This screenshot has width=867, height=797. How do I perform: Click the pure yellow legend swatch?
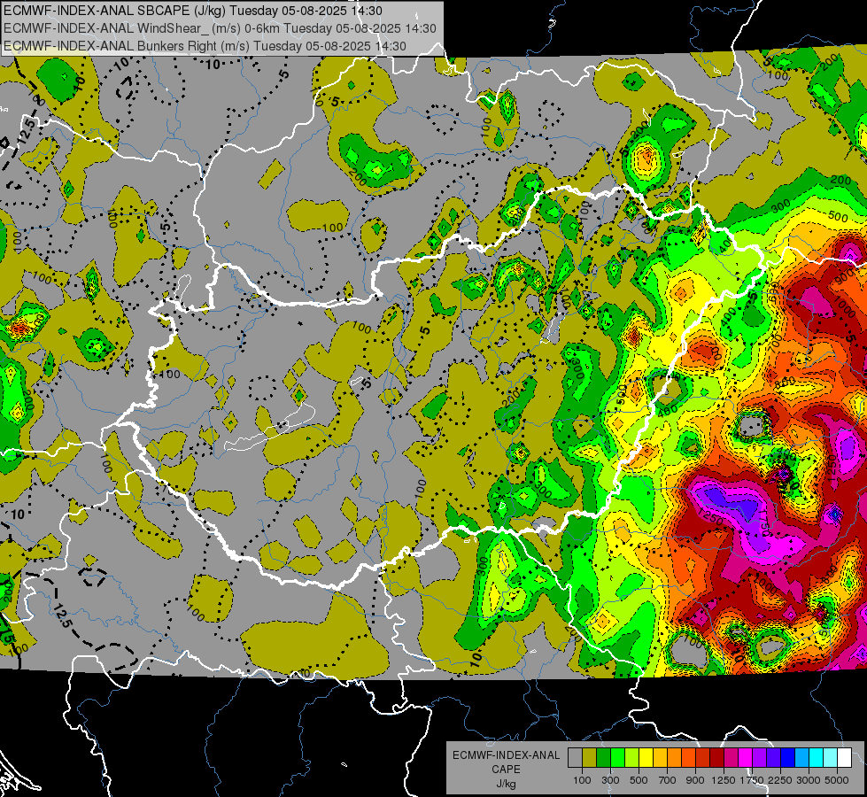[646, 757]
